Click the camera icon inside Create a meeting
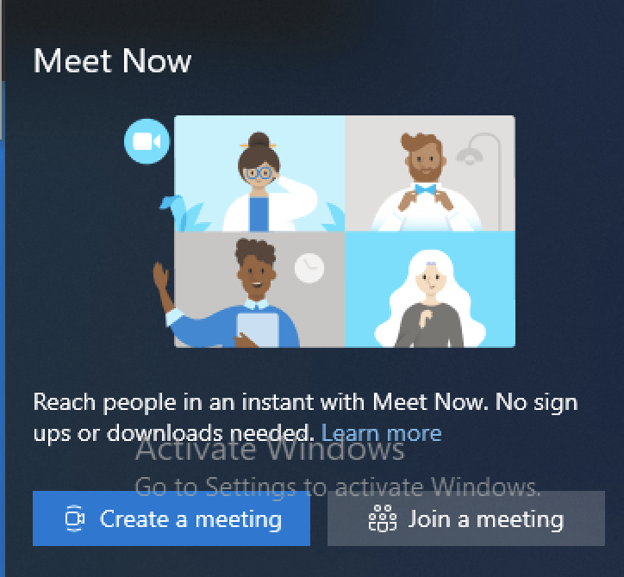 tap(74, 518)
